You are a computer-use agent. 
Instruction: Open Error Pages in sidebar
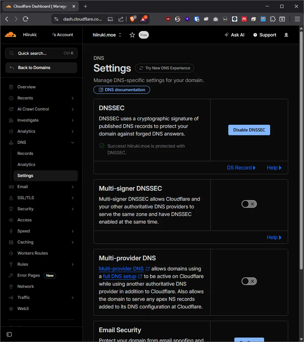(28, 275)
